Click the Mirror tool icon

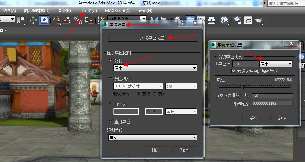point(154,19)
